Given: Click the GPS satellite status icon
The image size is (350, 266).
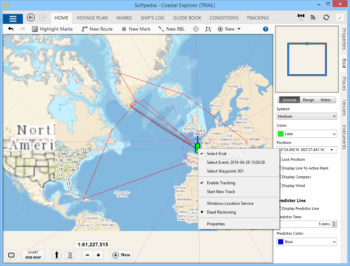Looking at the screenshot, I should click(x=301, y=17).
